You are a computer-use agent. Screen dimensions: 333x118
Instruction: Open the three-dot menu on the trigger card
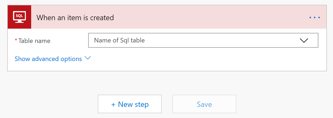coord(314,18)
